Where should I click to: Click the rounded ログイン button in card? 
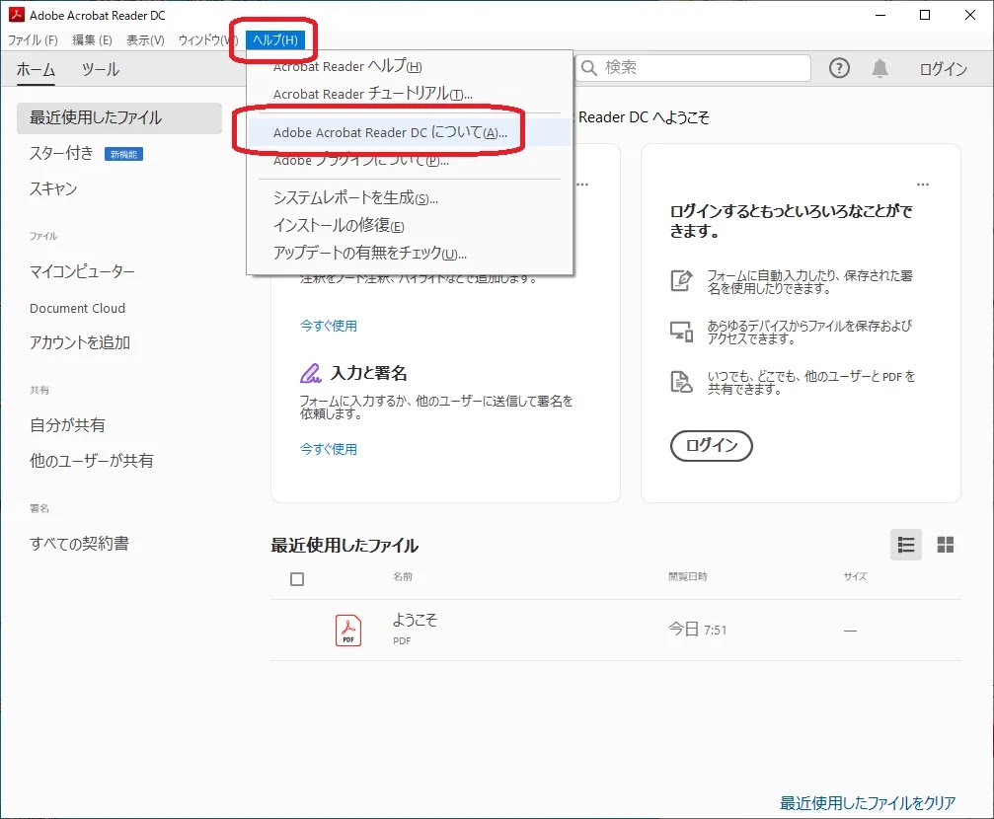[712, 446]
